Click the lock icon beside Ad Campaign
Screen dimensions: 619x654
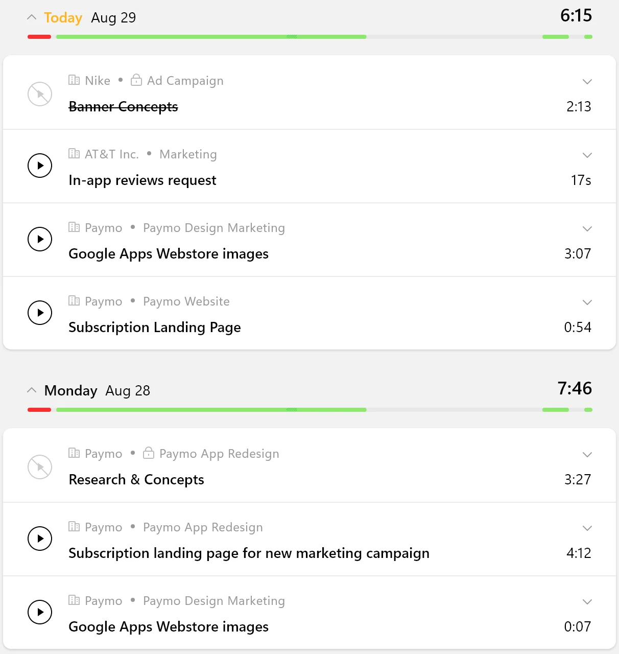136,80
